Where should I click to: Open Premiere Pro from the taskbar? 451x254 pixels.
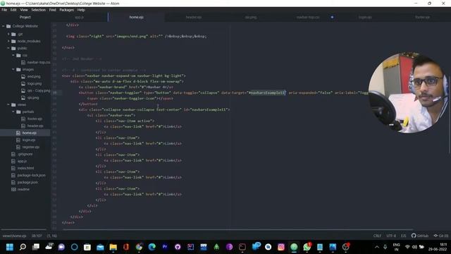point(165,247)
